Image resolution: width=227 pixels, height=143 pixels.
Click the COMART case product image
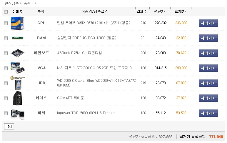point(17,98)
